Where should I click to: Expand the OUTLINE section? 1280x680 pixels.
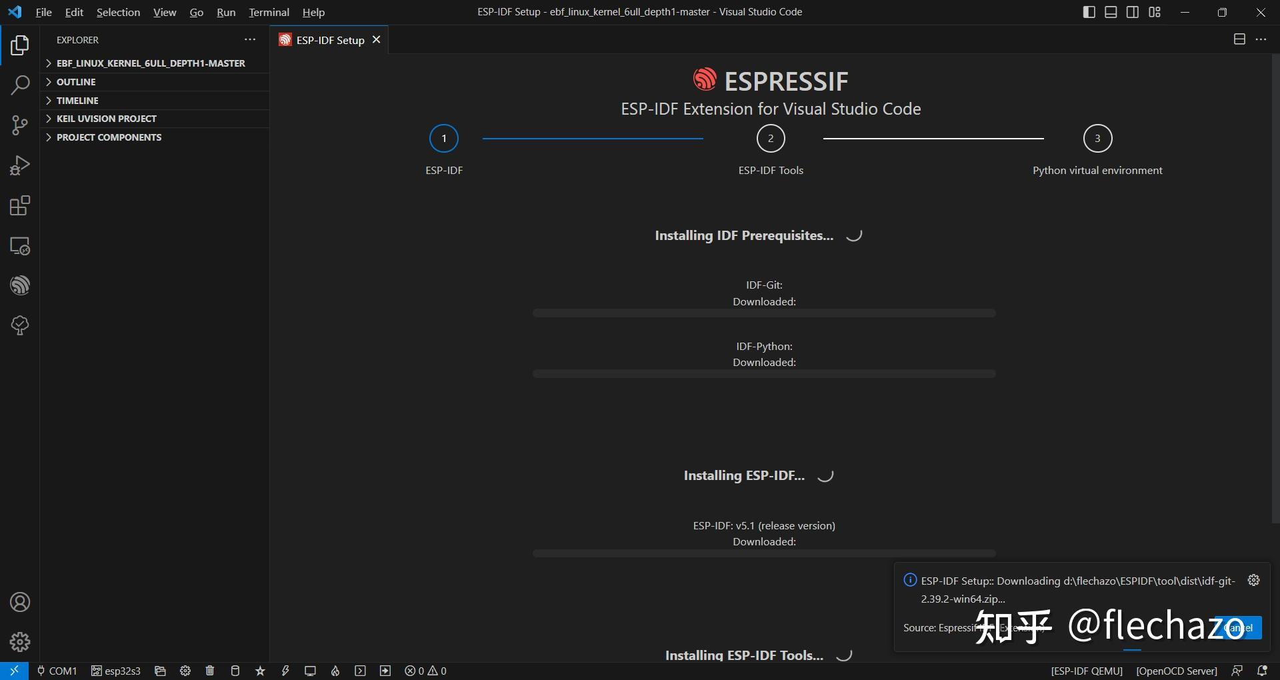coord(155,82)
